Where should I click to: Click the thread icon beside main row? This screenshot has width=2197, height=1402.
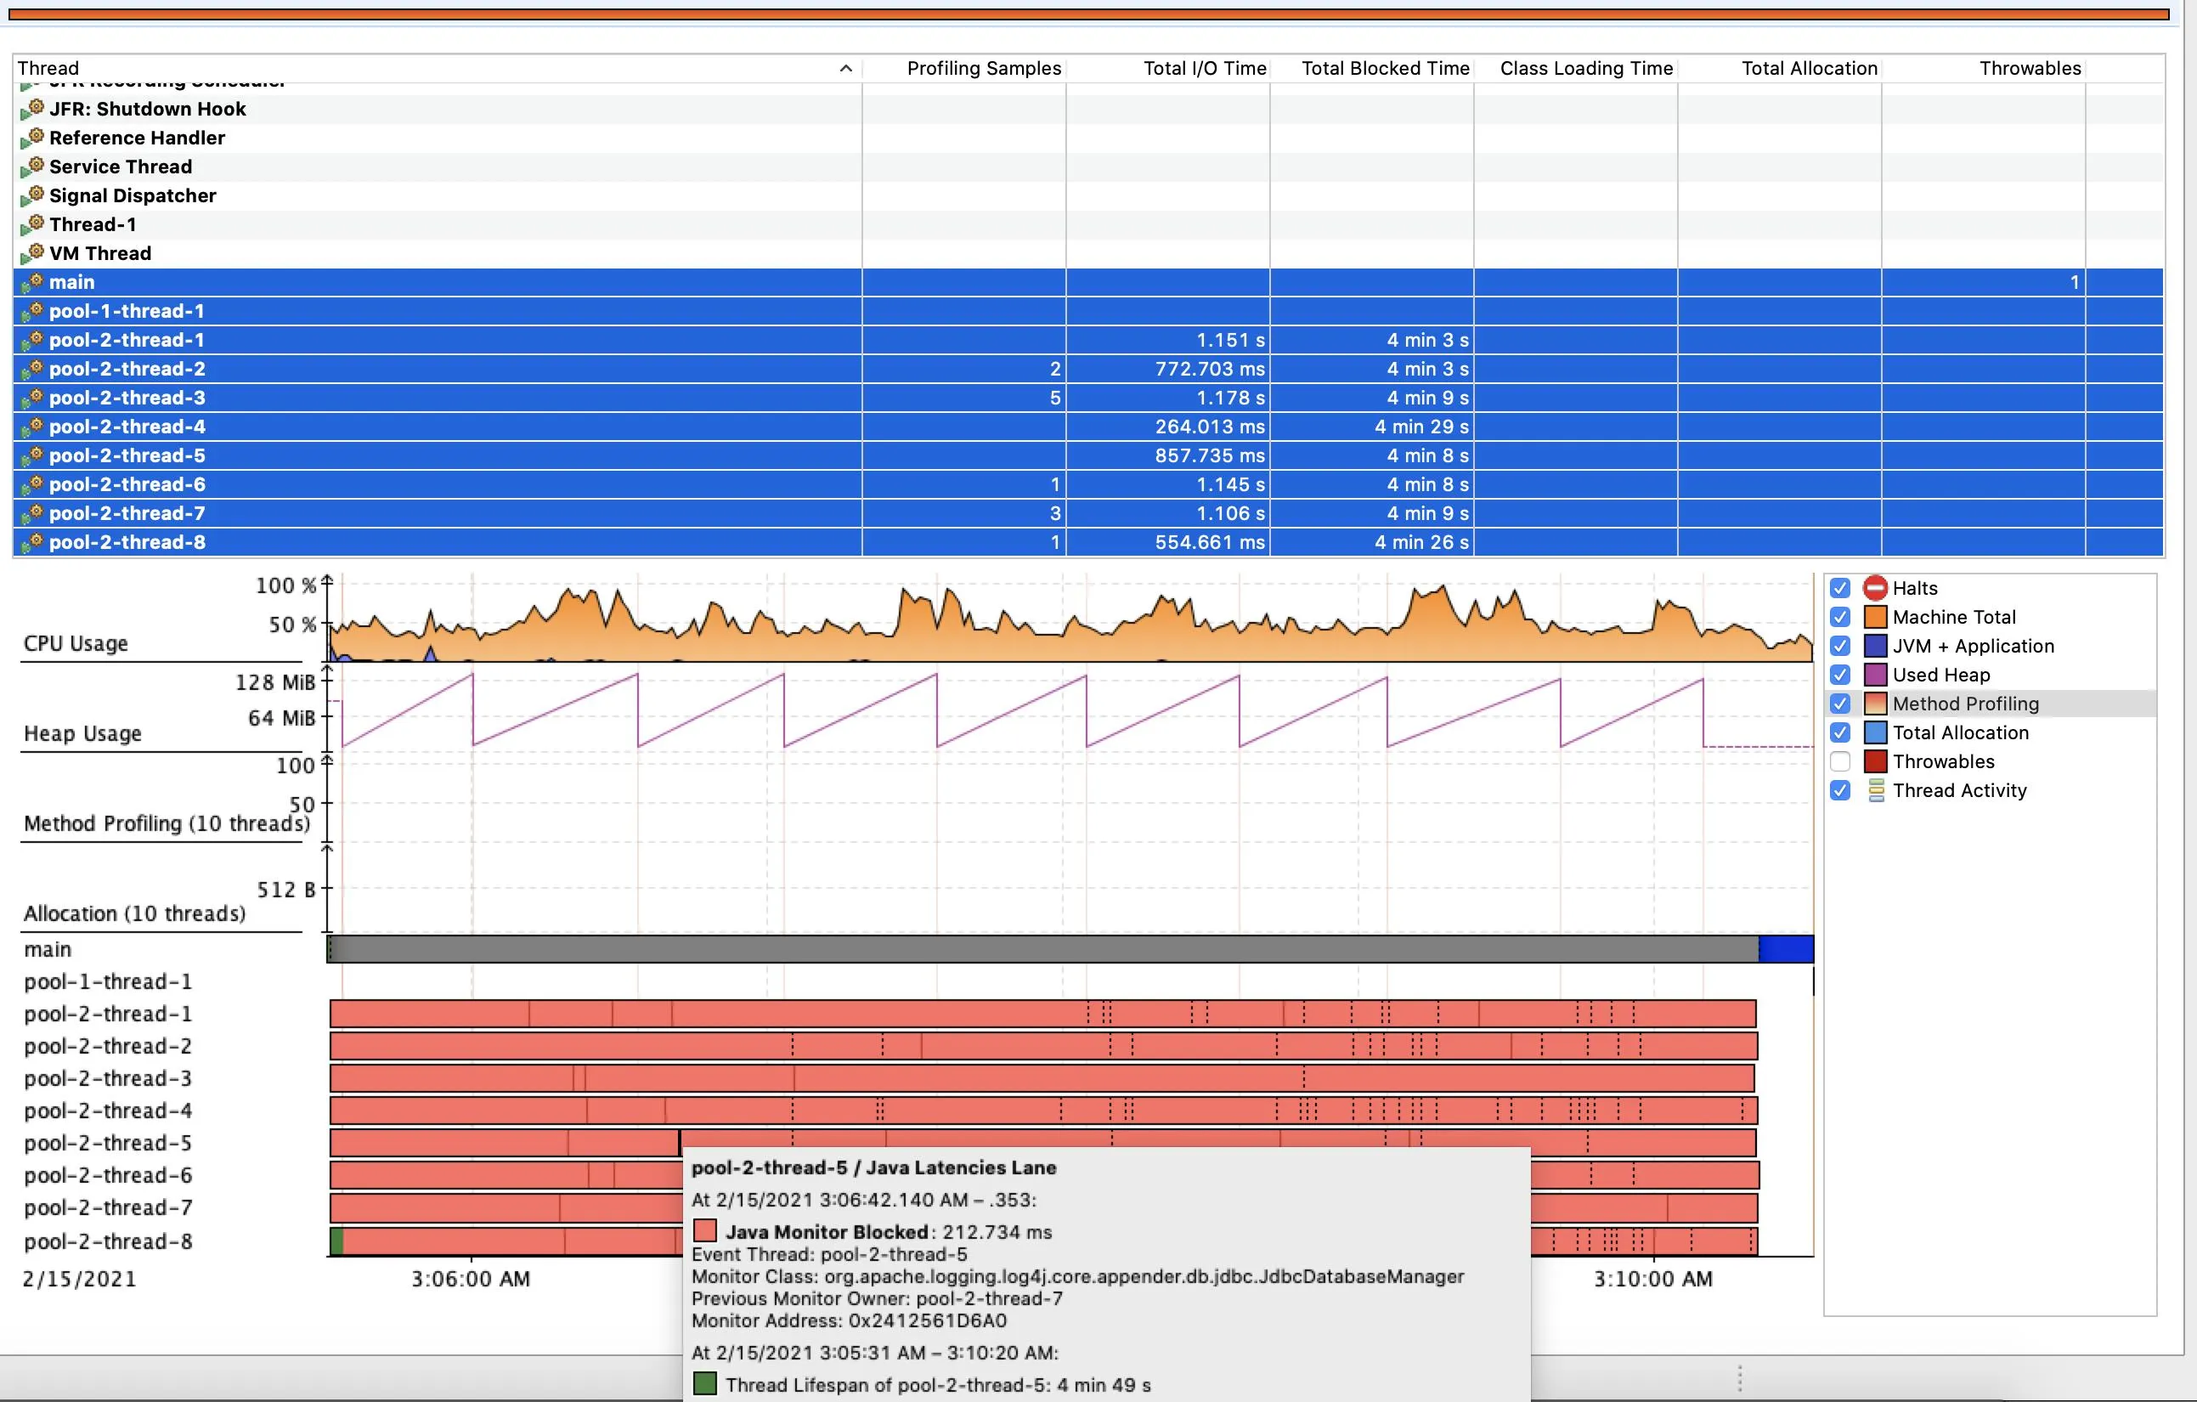(x=33, y=282)
